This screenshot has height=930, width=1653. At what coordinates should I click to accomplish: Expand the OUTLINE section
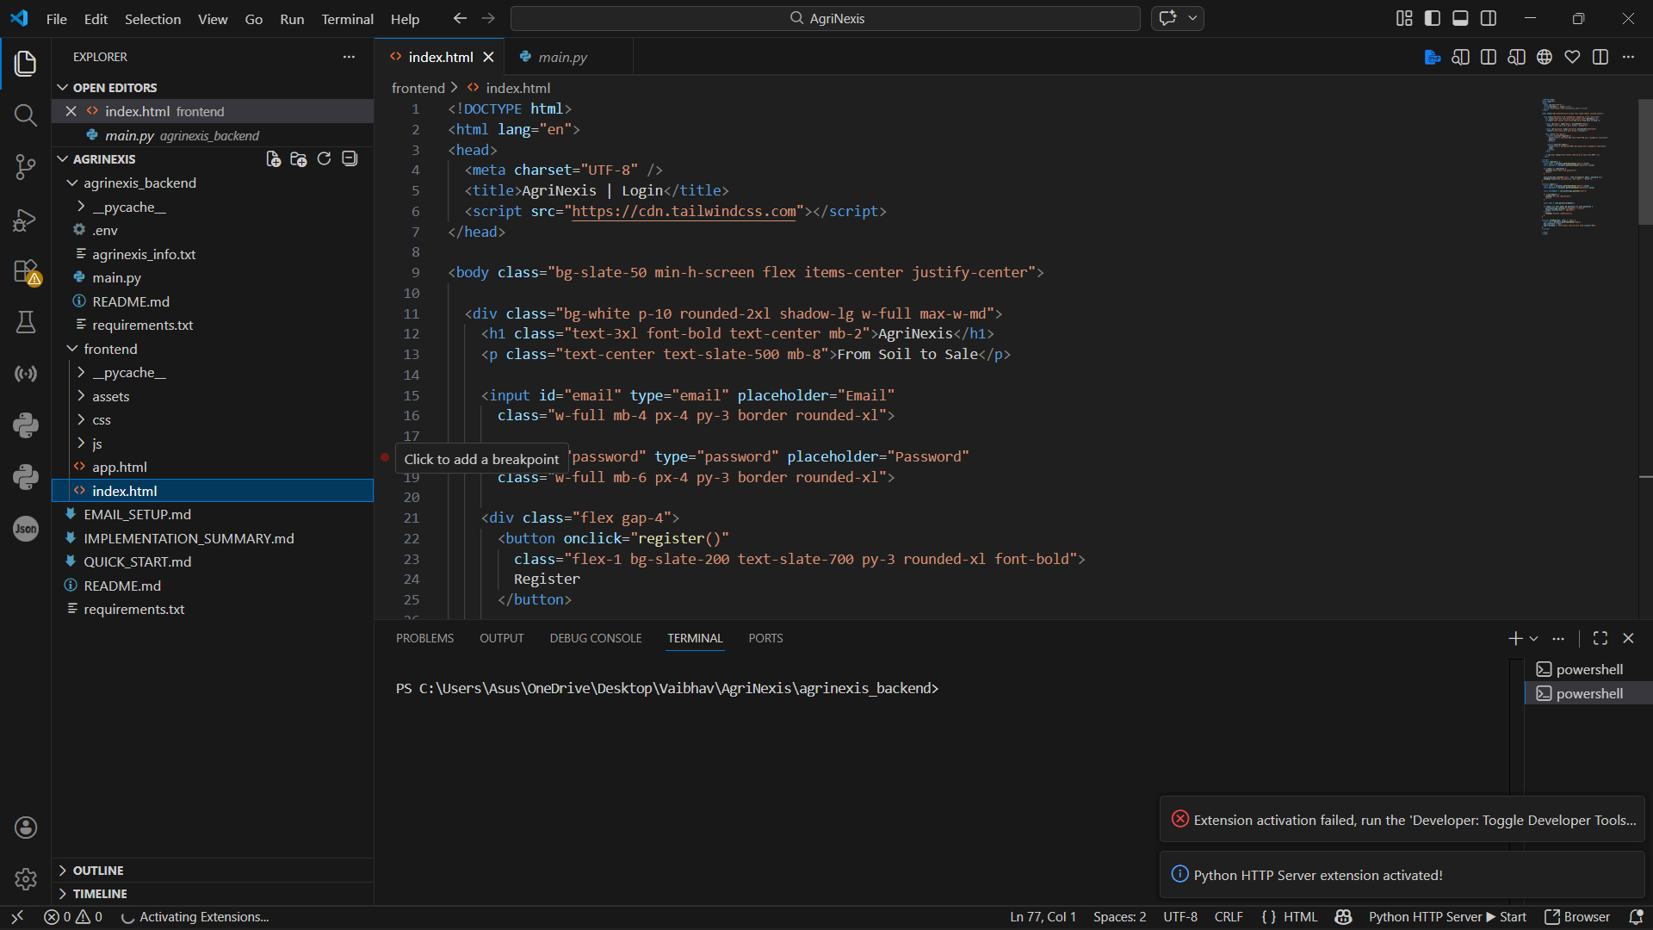coord(97,871)
